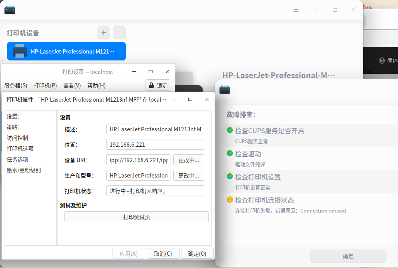This screenshot has width=398, height=268.
Task: Maximize the 打印机属性 dialog
Action: point(190,99)
